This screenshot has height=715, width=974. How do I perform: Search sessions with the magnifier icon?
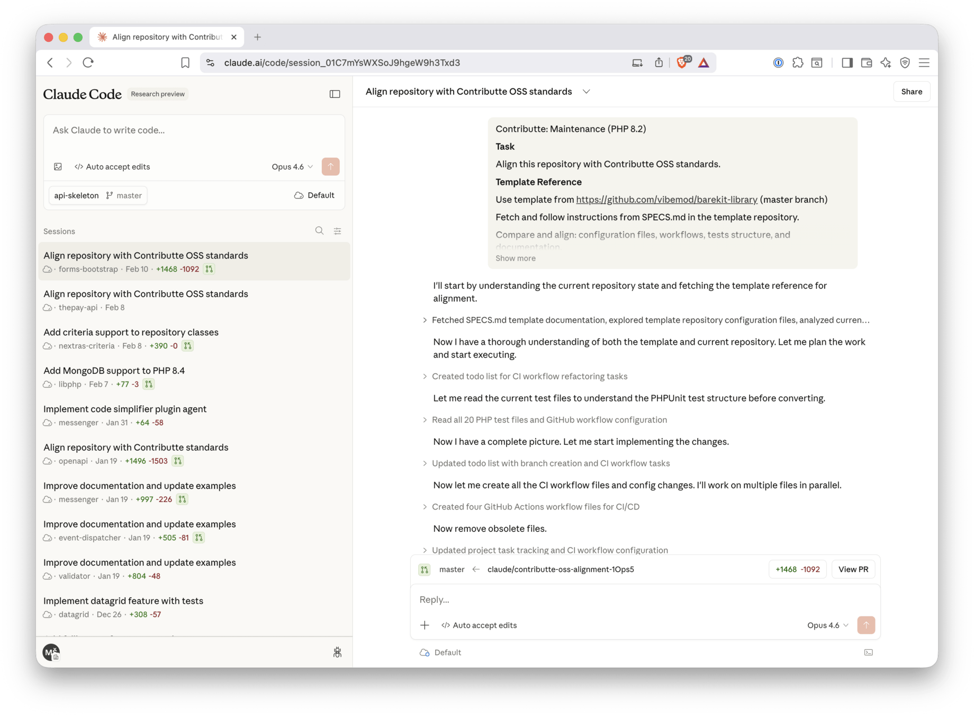tap(319, 231)
